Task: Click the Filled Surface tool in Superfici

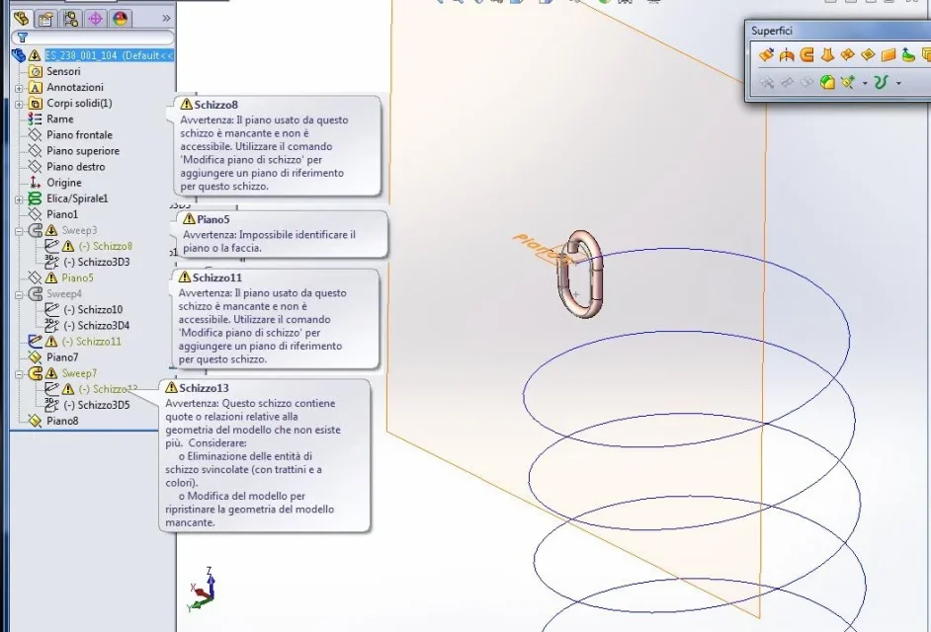Action: (868, 55)
